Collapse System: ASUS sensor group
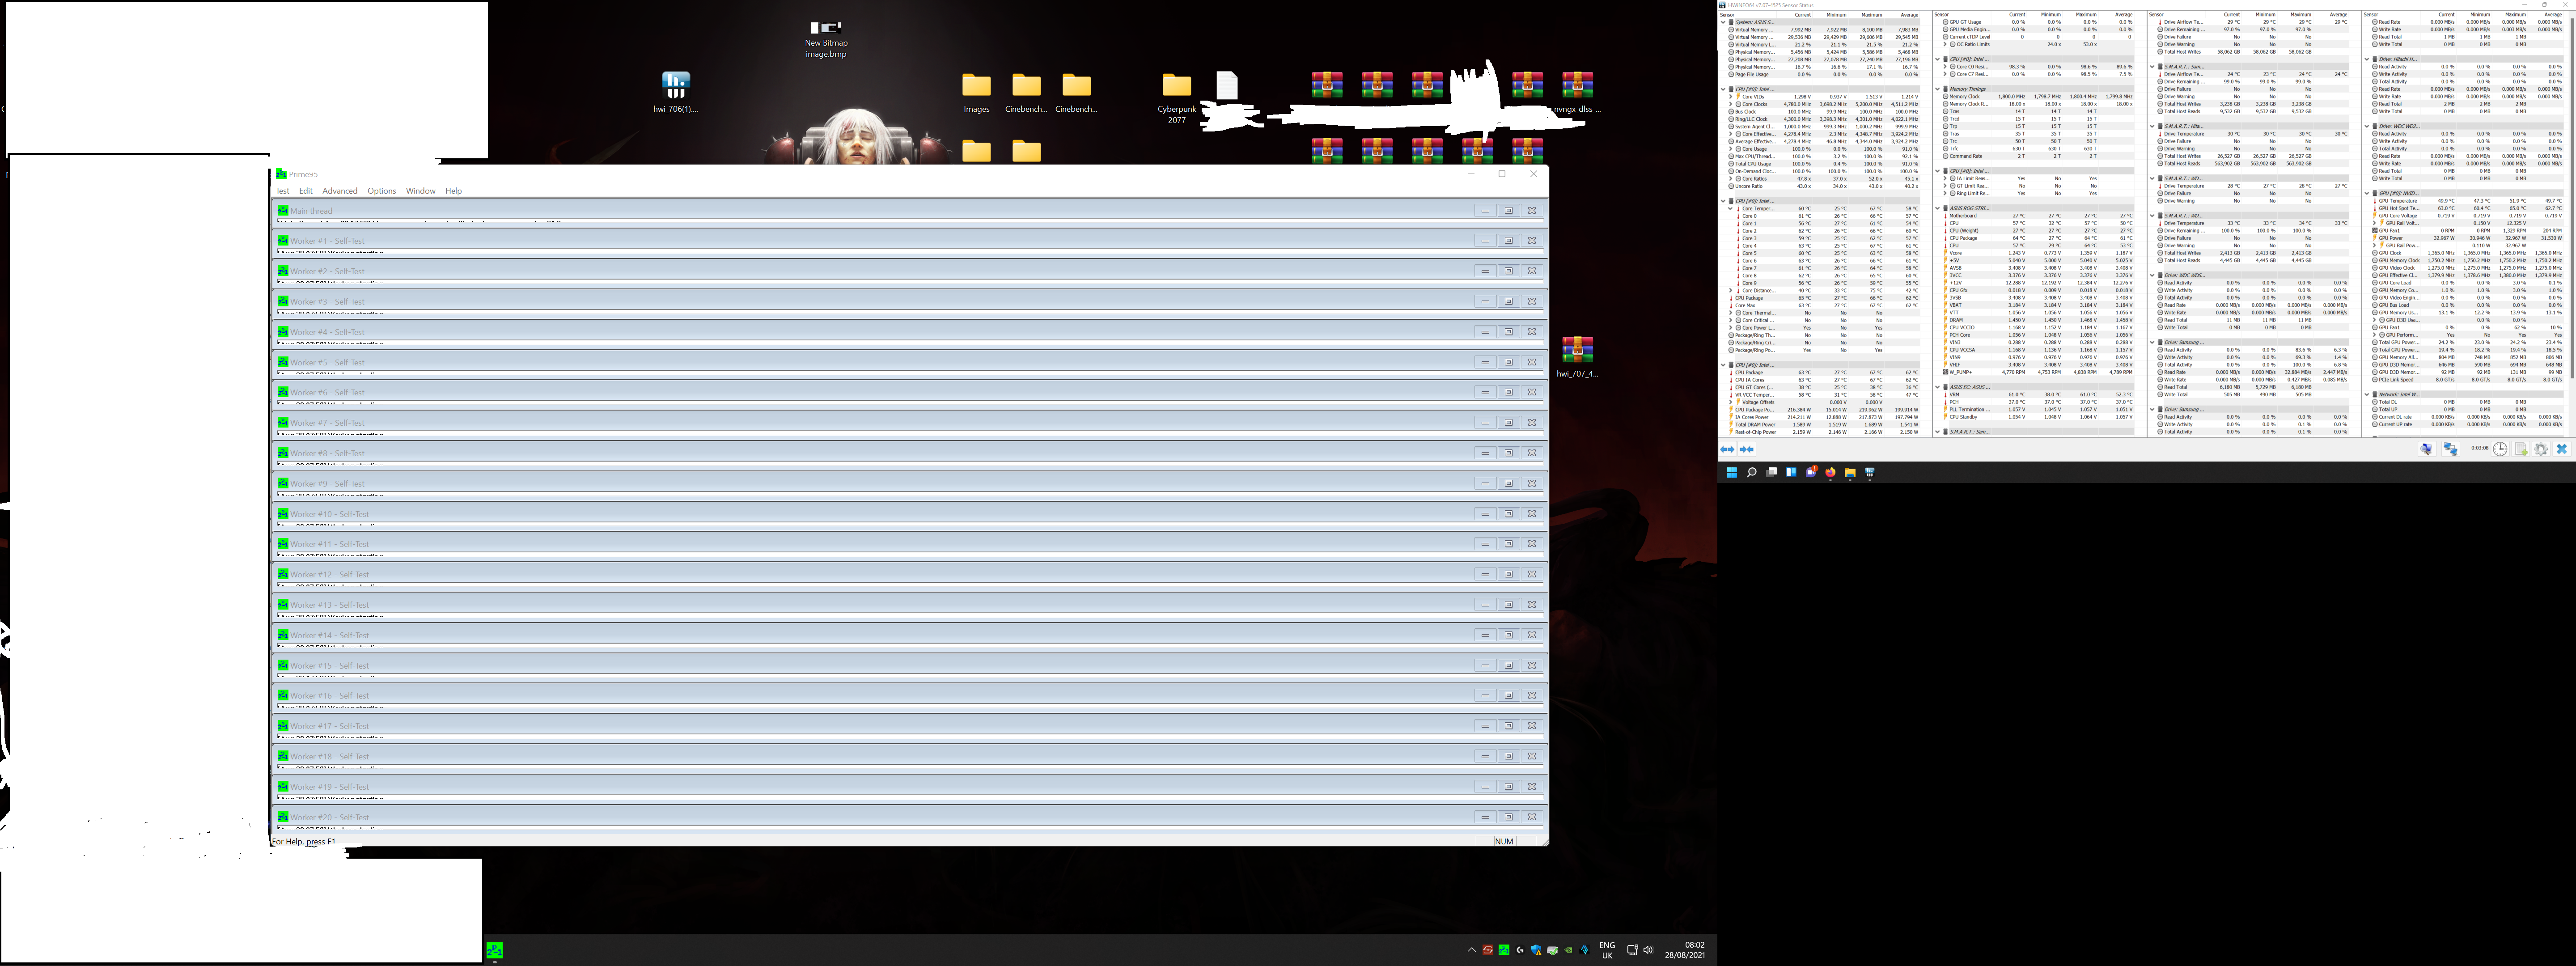Viewport: 2576px width, 966px height. (1723, 22)
